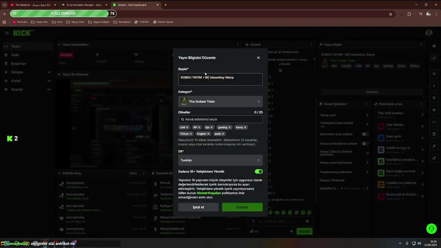Viewport: 441px width, 248px height.
Task: Remove the English tag
Action: (208, 134)
